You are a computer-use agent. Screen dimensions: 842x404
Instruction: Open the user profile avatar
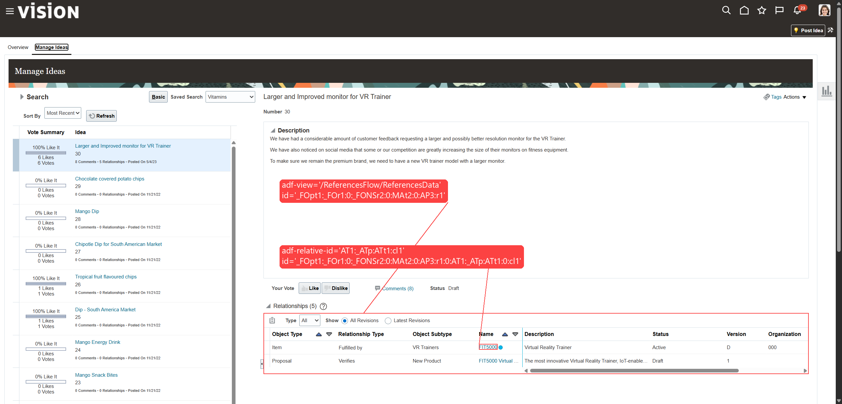point(824,11)
